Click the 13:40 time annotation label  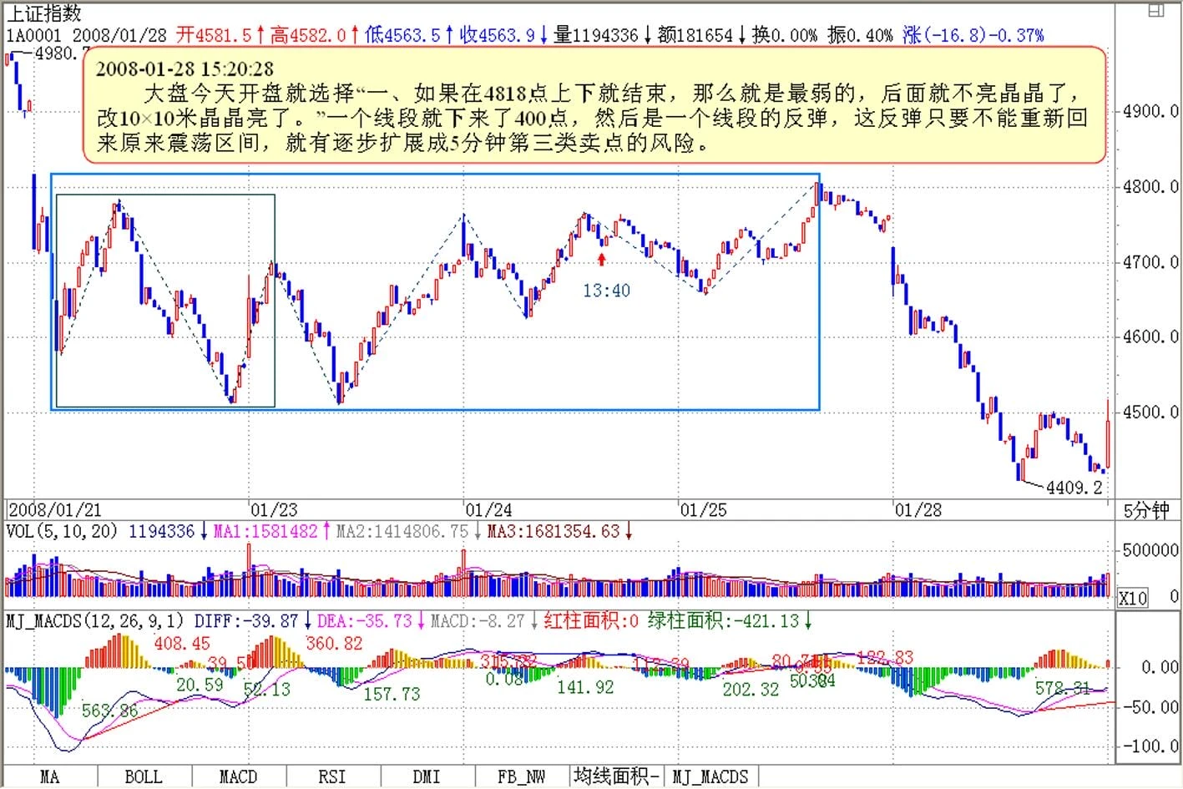(606, 291)
